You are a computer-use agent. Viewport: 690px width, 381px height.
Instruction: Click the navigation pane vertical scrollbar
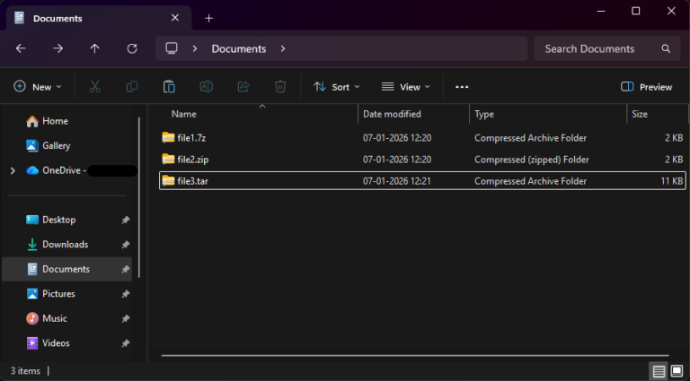[x=139, y=196]
